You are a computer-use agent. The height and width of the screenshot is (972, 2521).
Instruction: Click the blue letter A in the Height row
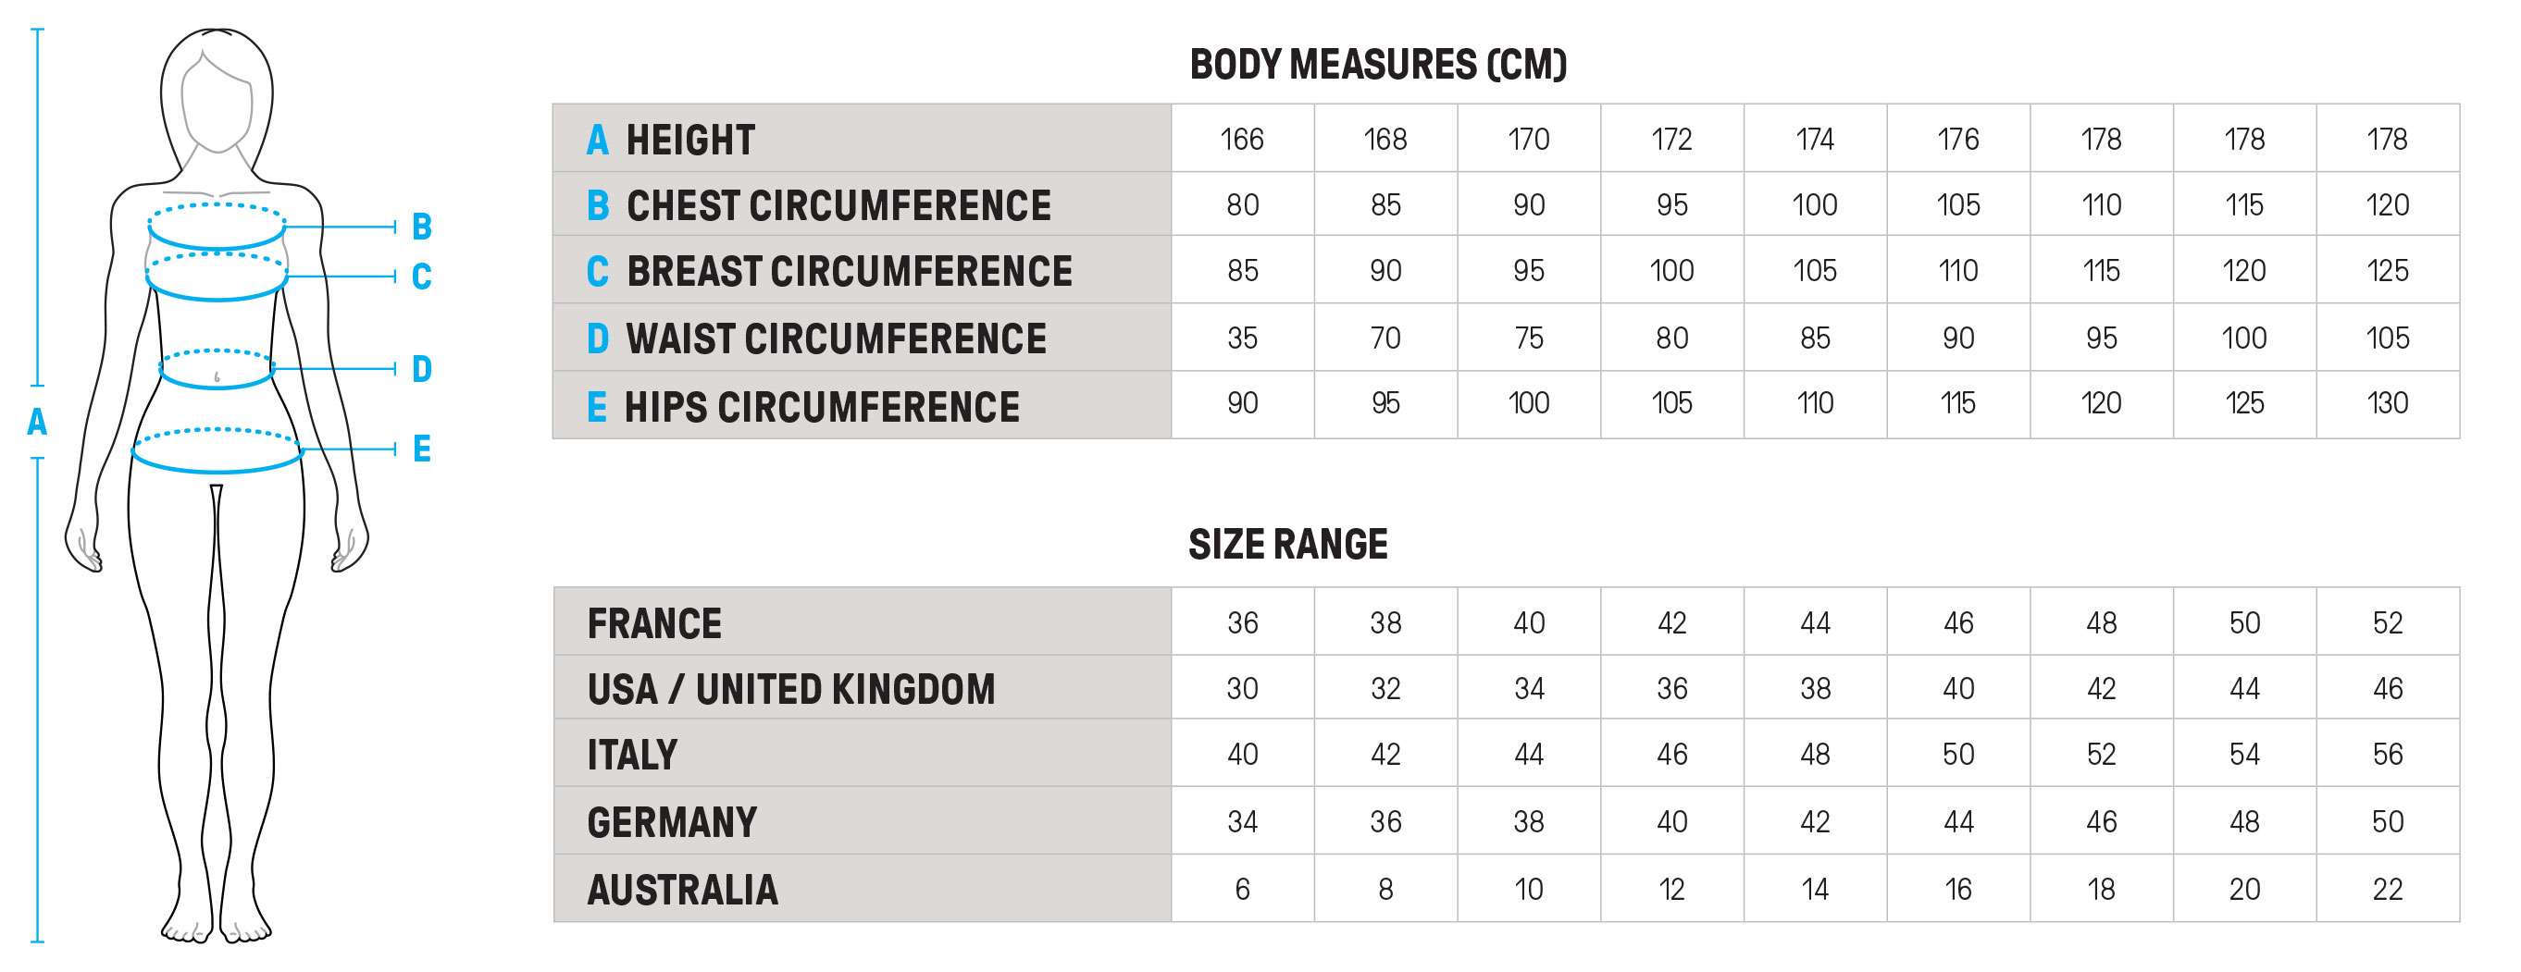point(597,140)
